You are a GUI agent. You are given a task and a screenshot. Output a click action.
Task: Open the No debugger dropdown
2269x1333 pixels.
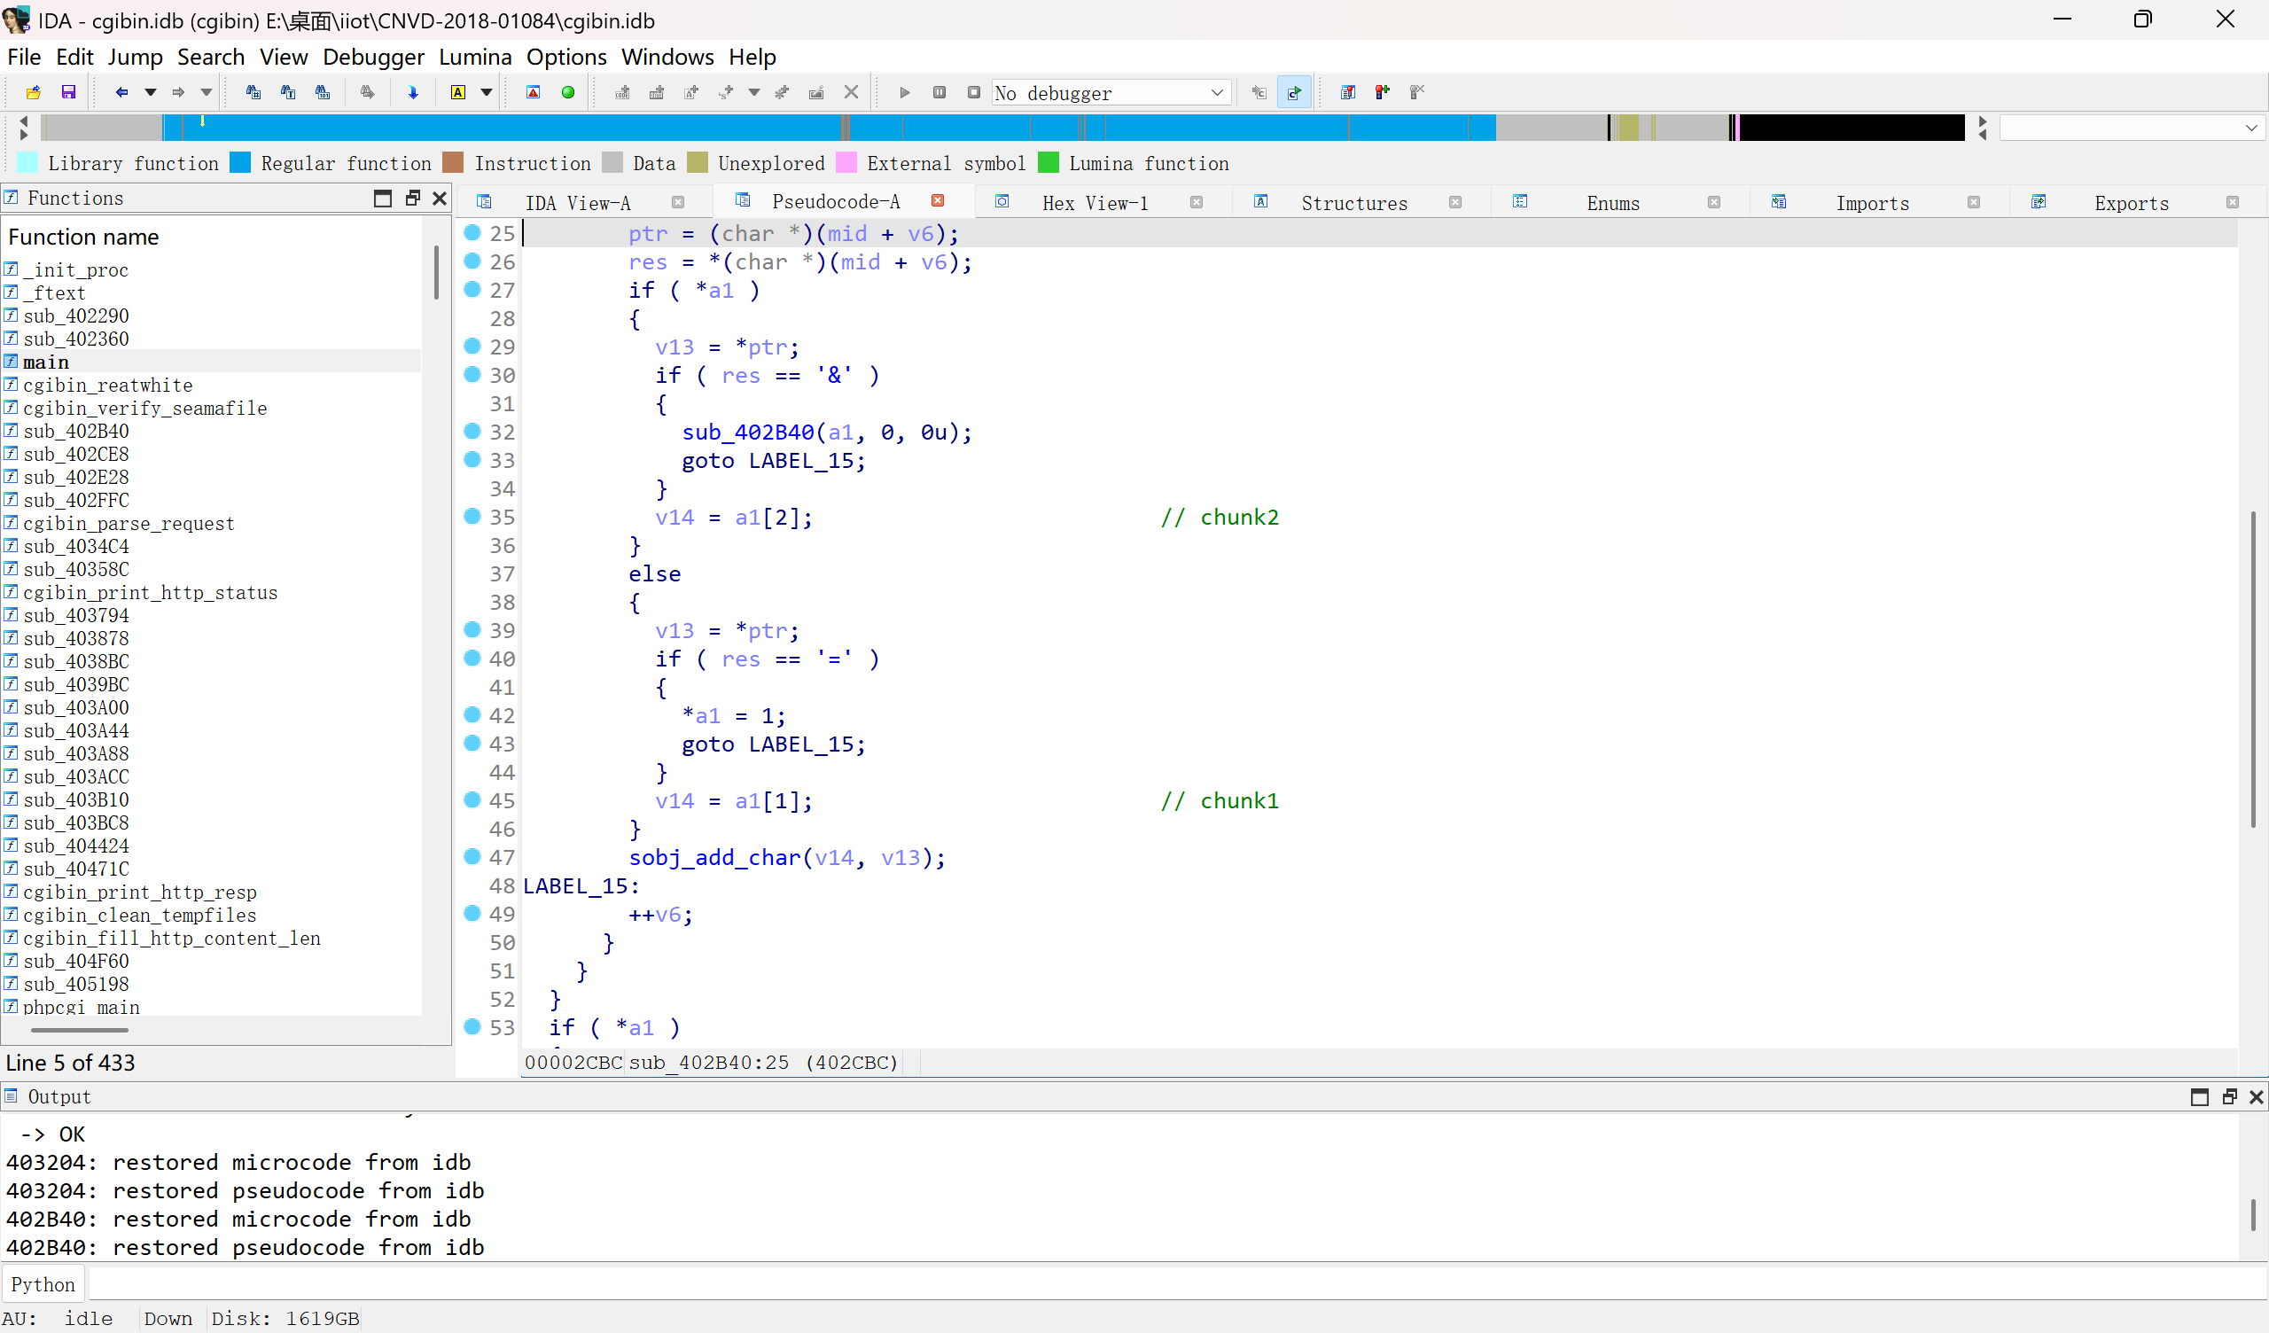coord(1111,93)
